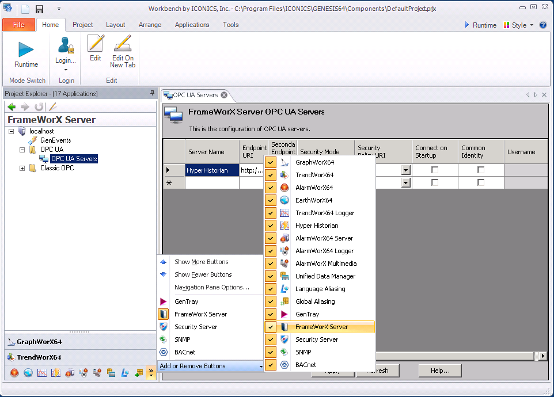
Task: Open EarthWorX64 globe icon in bottom strip
Action: pos(28,373)
